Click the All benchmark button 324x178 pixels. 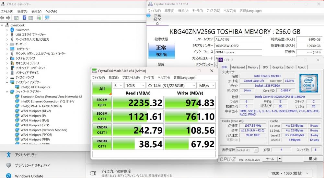[x=102, y=89]
